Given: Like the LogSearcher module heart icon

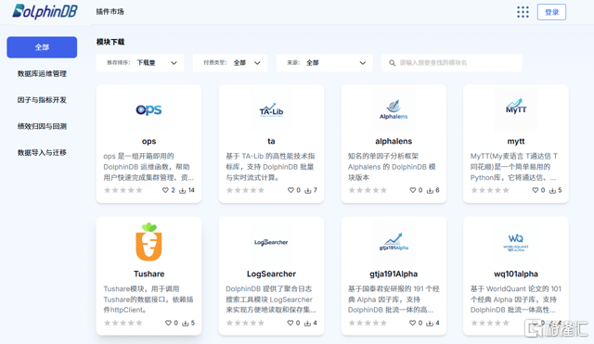Looking at the screenshot, I should (291, 323).
